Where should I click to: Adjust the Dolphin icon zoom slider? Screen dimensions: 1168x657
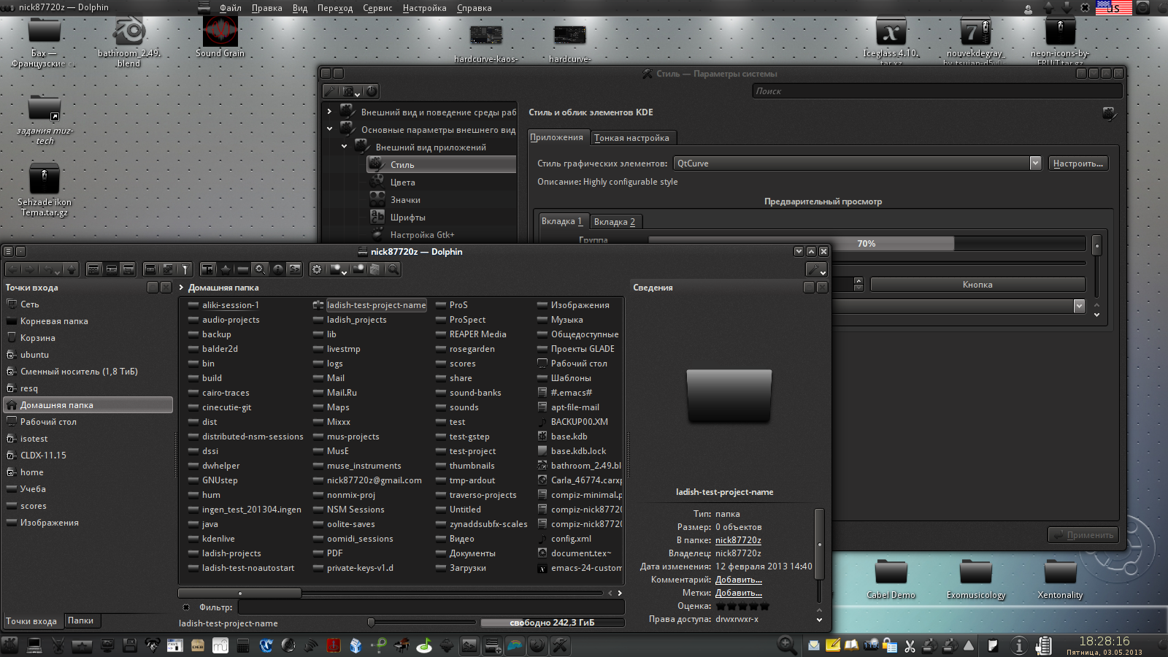tap(371, 623)
